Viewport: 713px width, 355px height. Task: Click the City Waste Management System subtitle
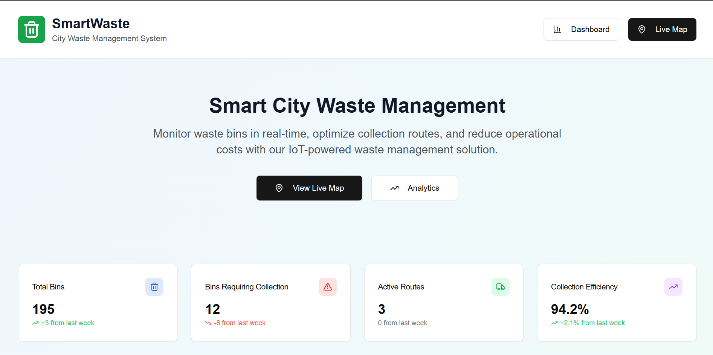point(109,38)
